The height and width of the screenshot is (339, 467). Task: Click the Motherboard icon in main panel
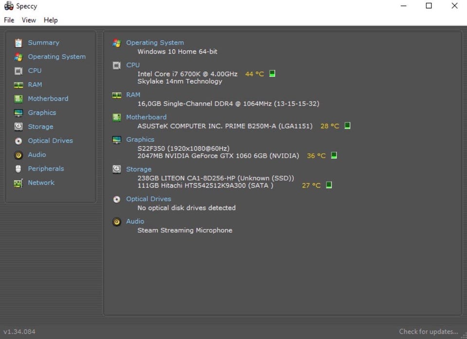click(117, 118)
